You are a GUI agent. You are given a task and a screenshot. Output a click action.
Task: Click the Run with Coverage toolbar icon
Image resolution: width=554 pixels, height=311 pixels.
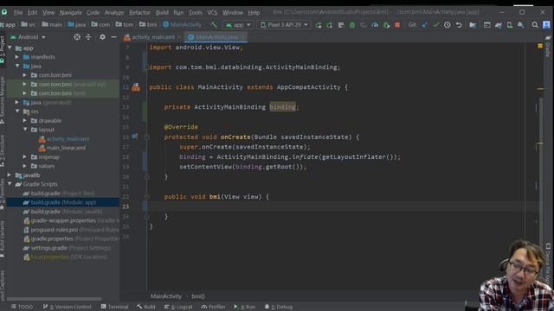pos(364,25)
